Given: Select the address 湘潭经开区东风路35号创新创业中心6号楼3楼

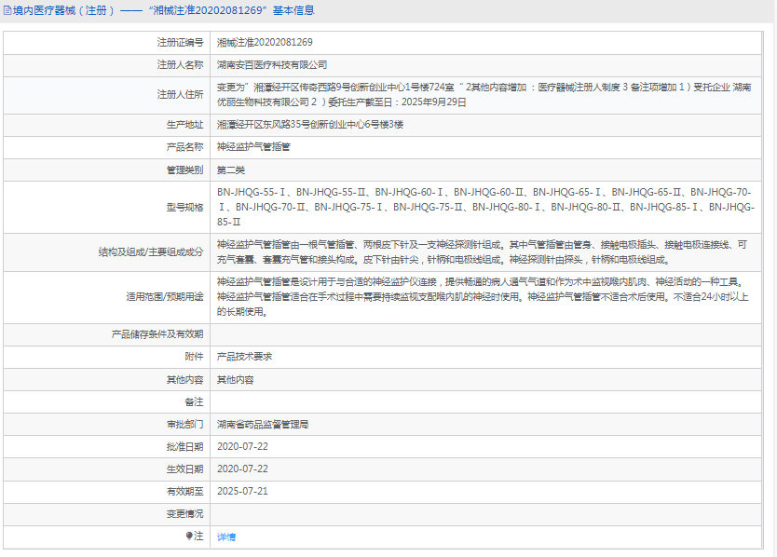Looking at the screenshot, I should [310, 125].
